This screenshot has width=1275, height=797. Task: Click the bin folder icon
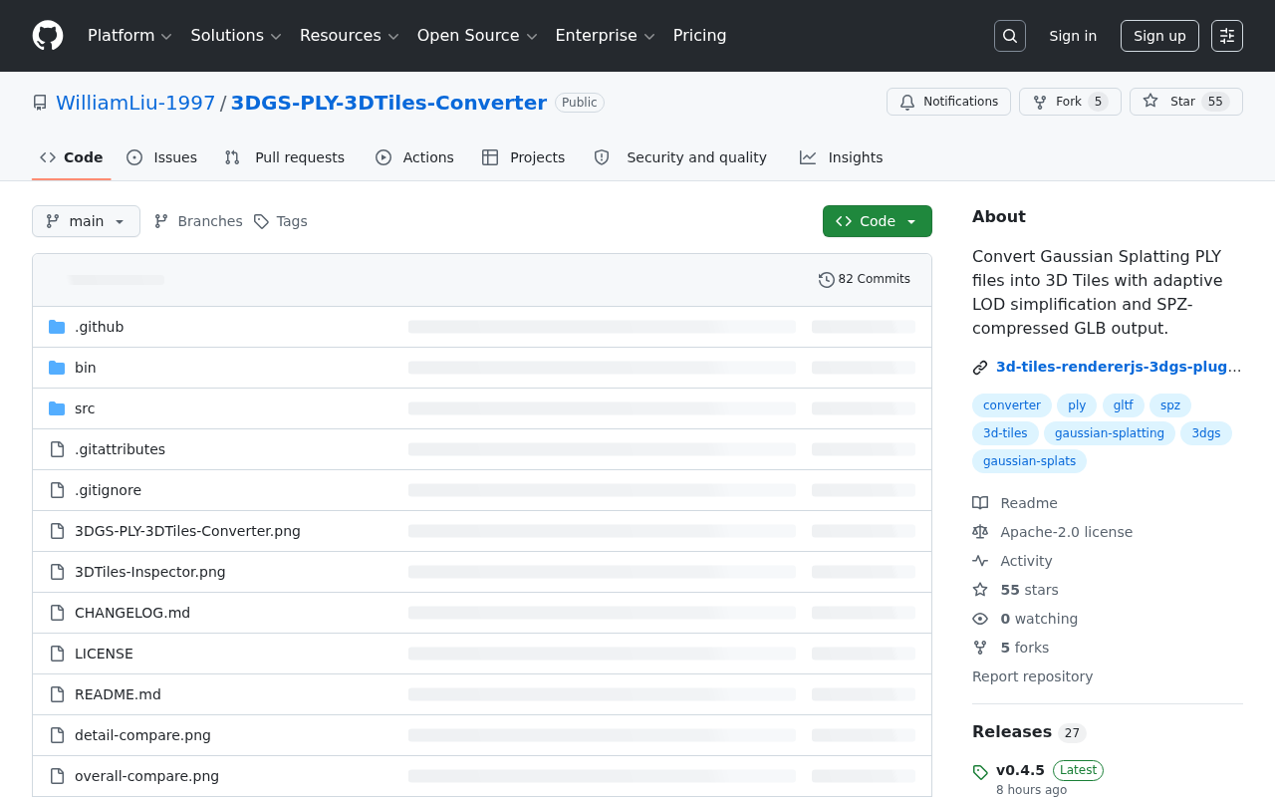coord(57,368)
